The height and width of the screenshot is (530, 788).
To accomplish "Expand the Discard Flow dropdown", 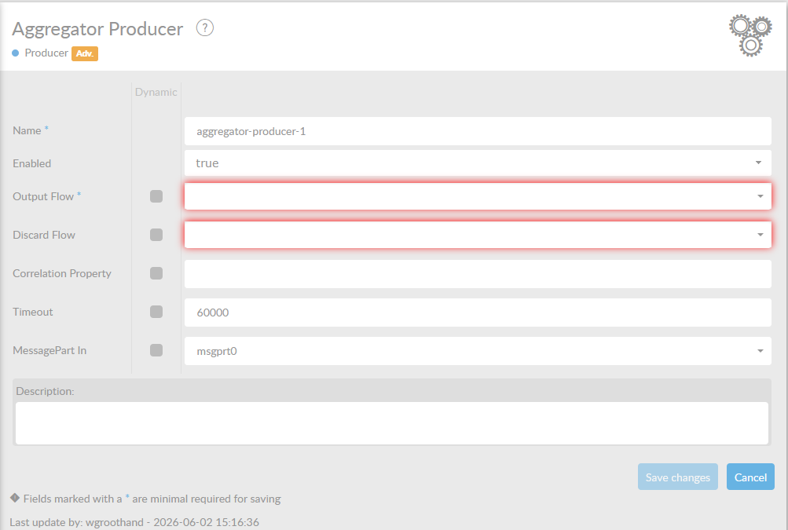I will coord(478,235).
